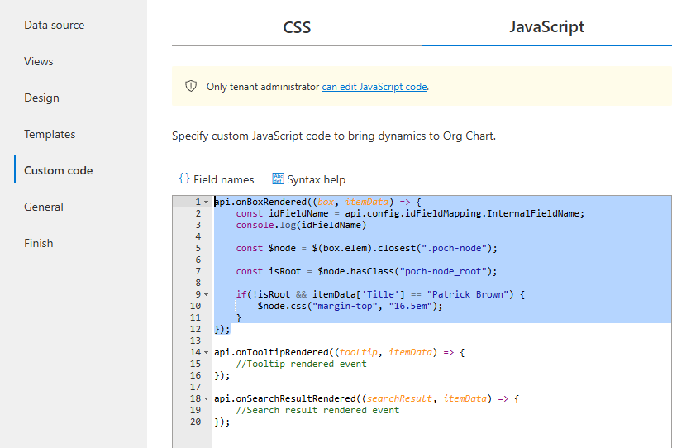The image size is (691, 448).
Task: Fold the onSearchResultRendered block at line 18
Action: (206, 398)
